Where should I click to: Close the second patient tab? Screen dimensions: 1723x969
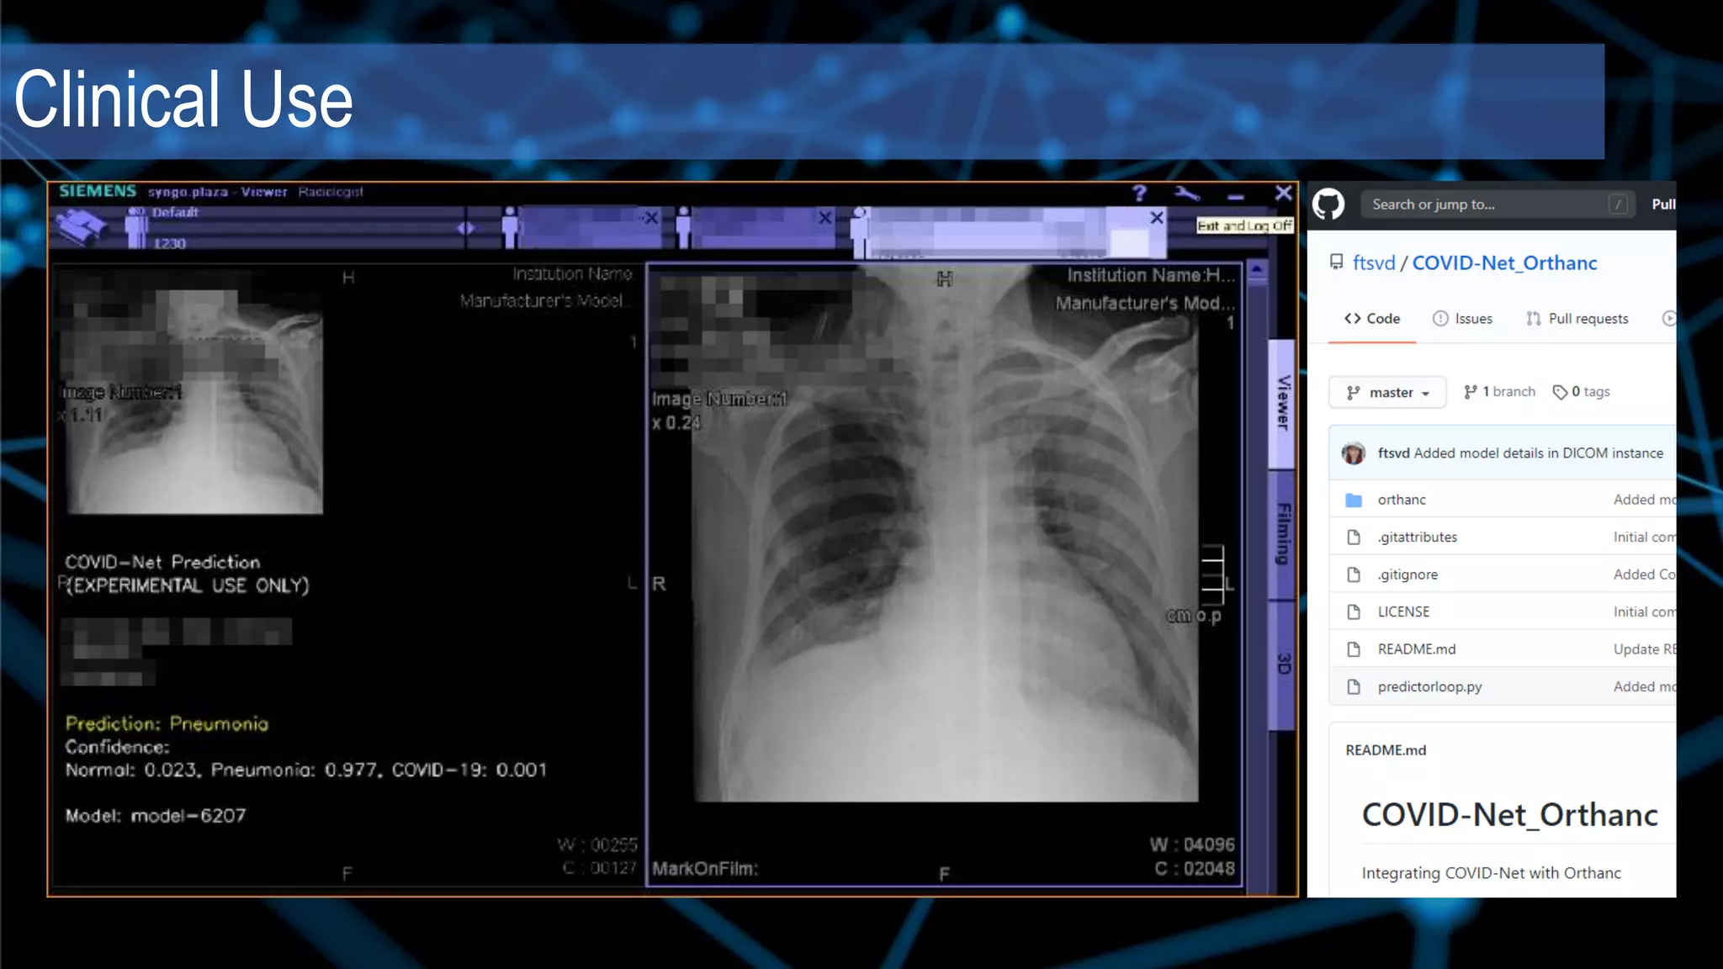point(825,218)
